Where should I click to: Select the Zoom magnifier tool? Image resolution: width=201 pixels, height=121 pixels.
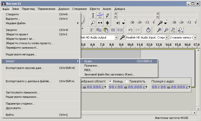pos(93,23)
